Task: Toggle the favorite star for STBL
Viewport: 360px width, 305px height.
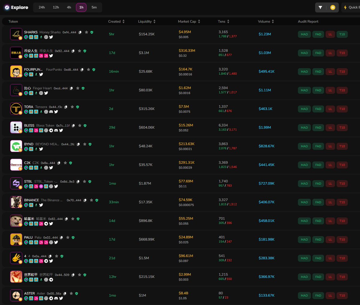Action: 85,181
